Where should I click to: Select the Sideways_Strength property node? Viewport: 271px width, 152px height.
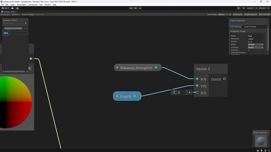(138, 68)
